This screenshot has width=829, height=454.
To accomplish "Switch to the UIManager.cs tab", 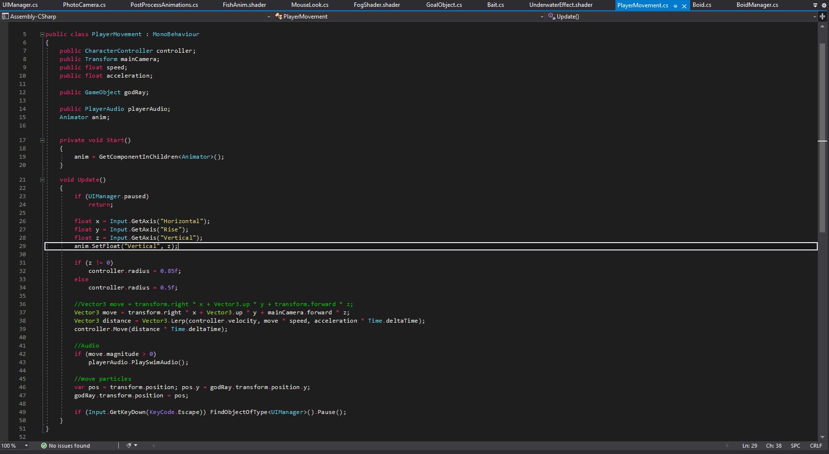I will click(x=20, y=5).
